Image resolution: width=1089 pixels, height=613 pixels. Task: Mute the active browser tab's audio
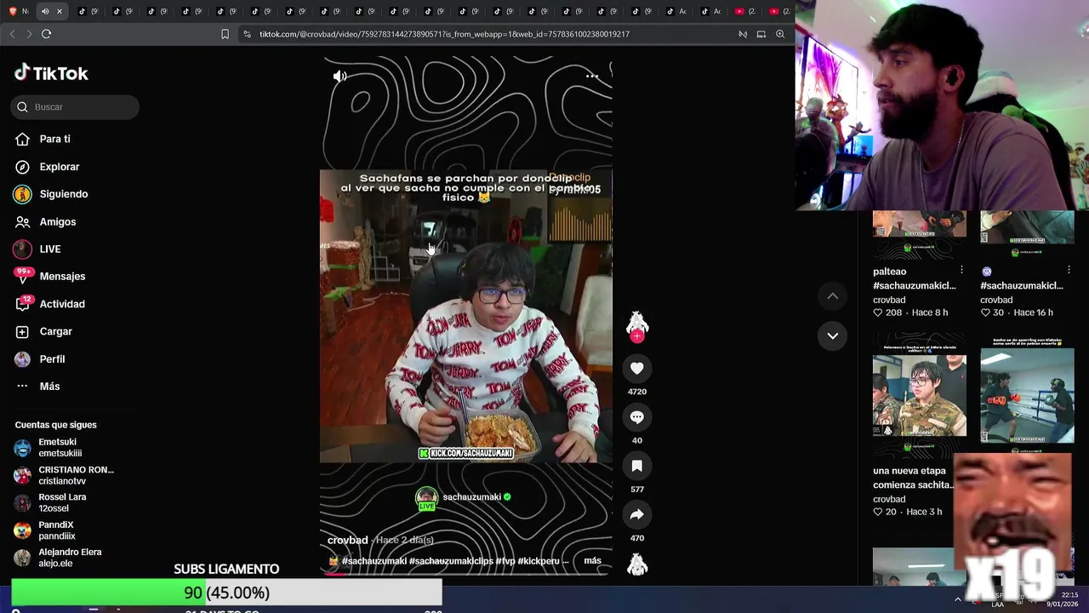point(45,11)
